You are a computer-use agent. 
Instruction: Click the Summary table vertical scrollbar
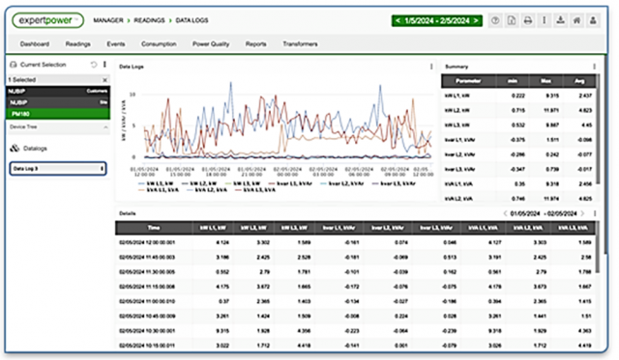click(x=598, y=129)
